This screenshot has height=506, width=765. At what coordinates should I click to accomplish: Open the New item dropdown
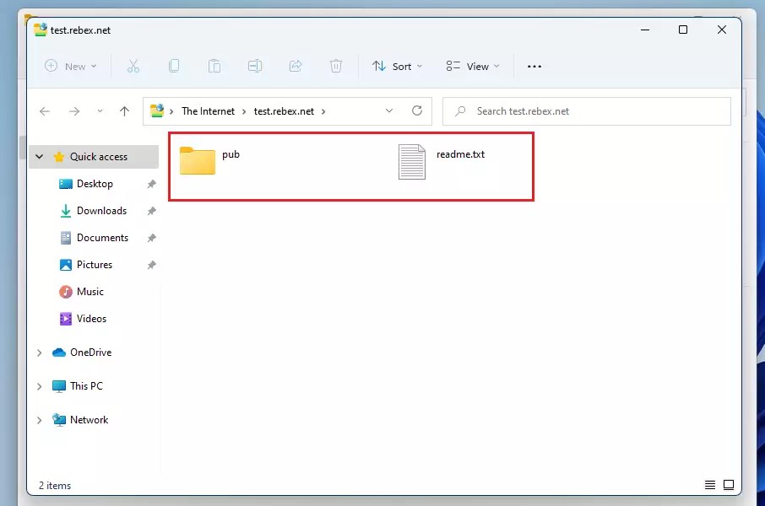[70, 67]
